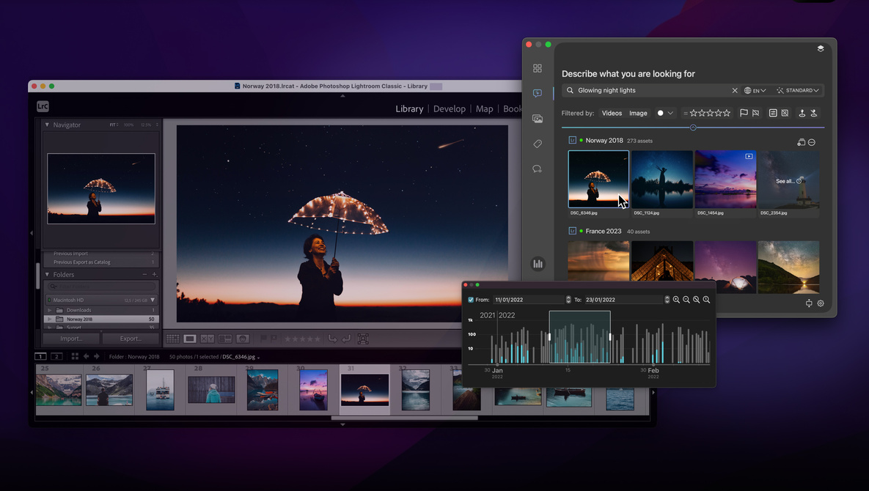
Task: Flag photo as picked in Lightroom toolbar
Action: coord(264,339)
